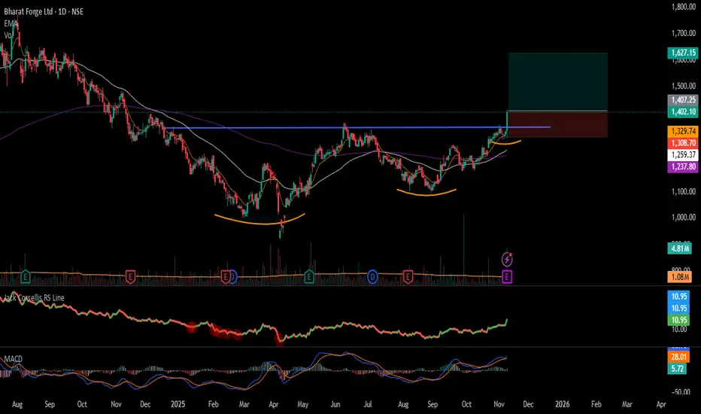Click the green 10.95 RS line label
701x414 pixels.
678,320
